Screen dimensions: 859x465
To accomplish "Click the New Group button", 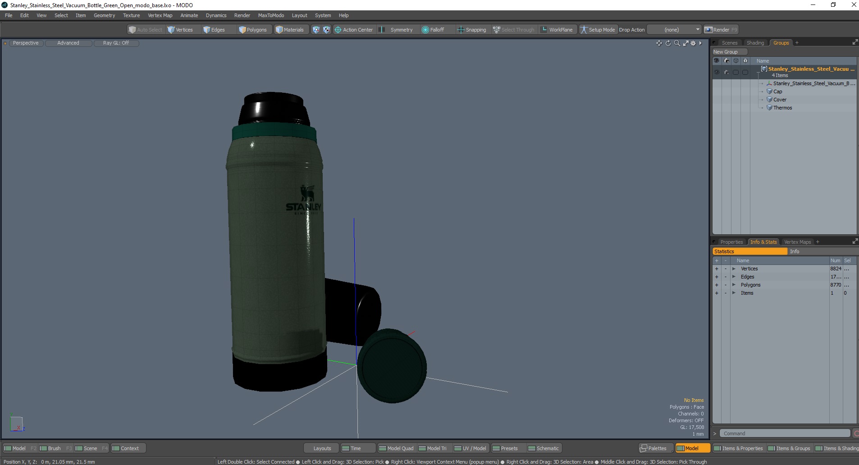I will tap(729, 52).
